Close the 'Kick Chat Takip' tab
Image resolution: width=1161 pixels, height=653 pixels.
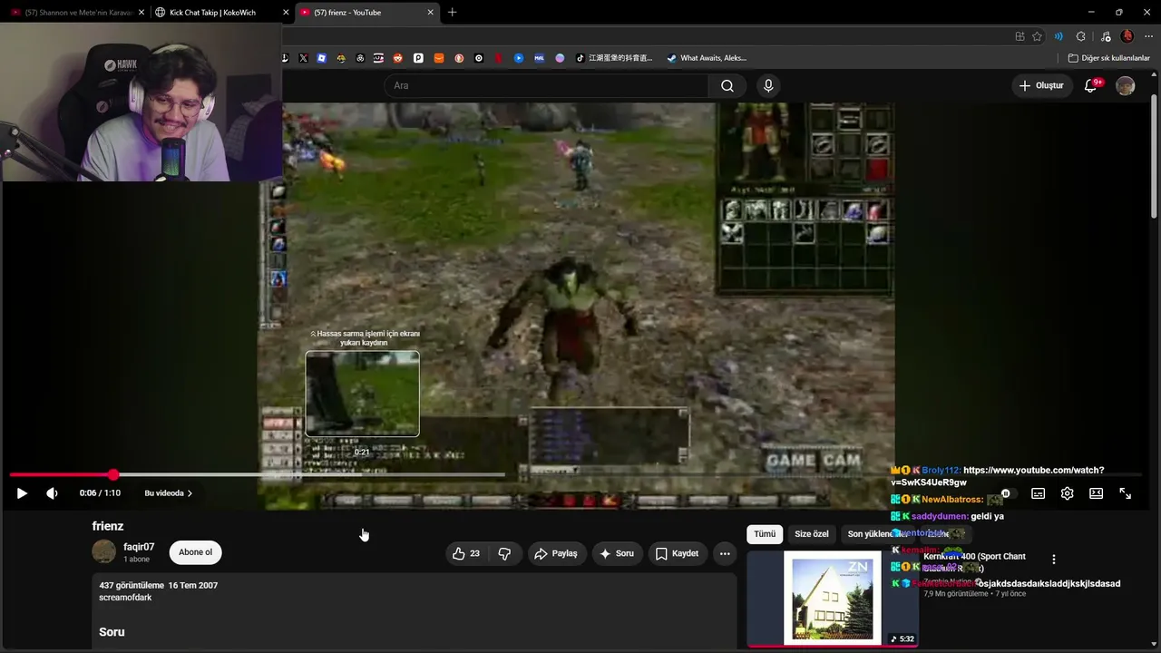click(286, 13)
